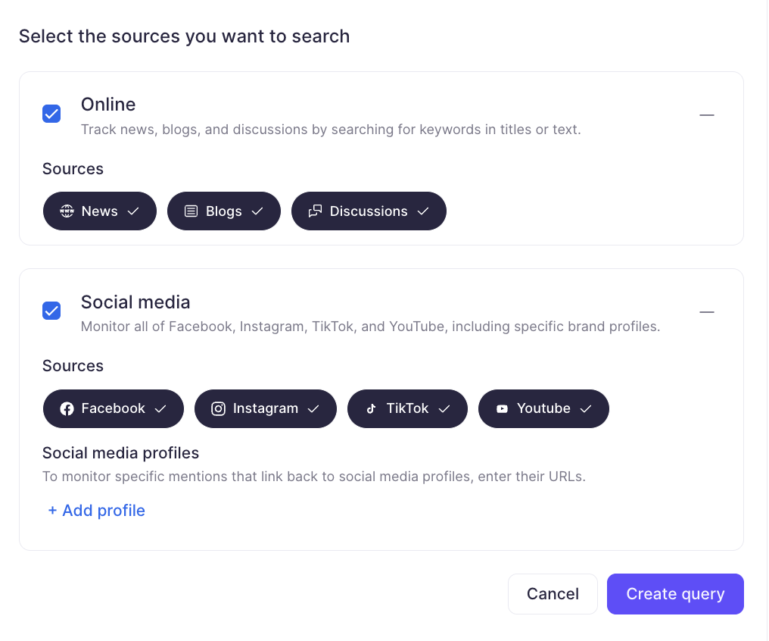
Task: Collapse the Online section
Action: 706,114
